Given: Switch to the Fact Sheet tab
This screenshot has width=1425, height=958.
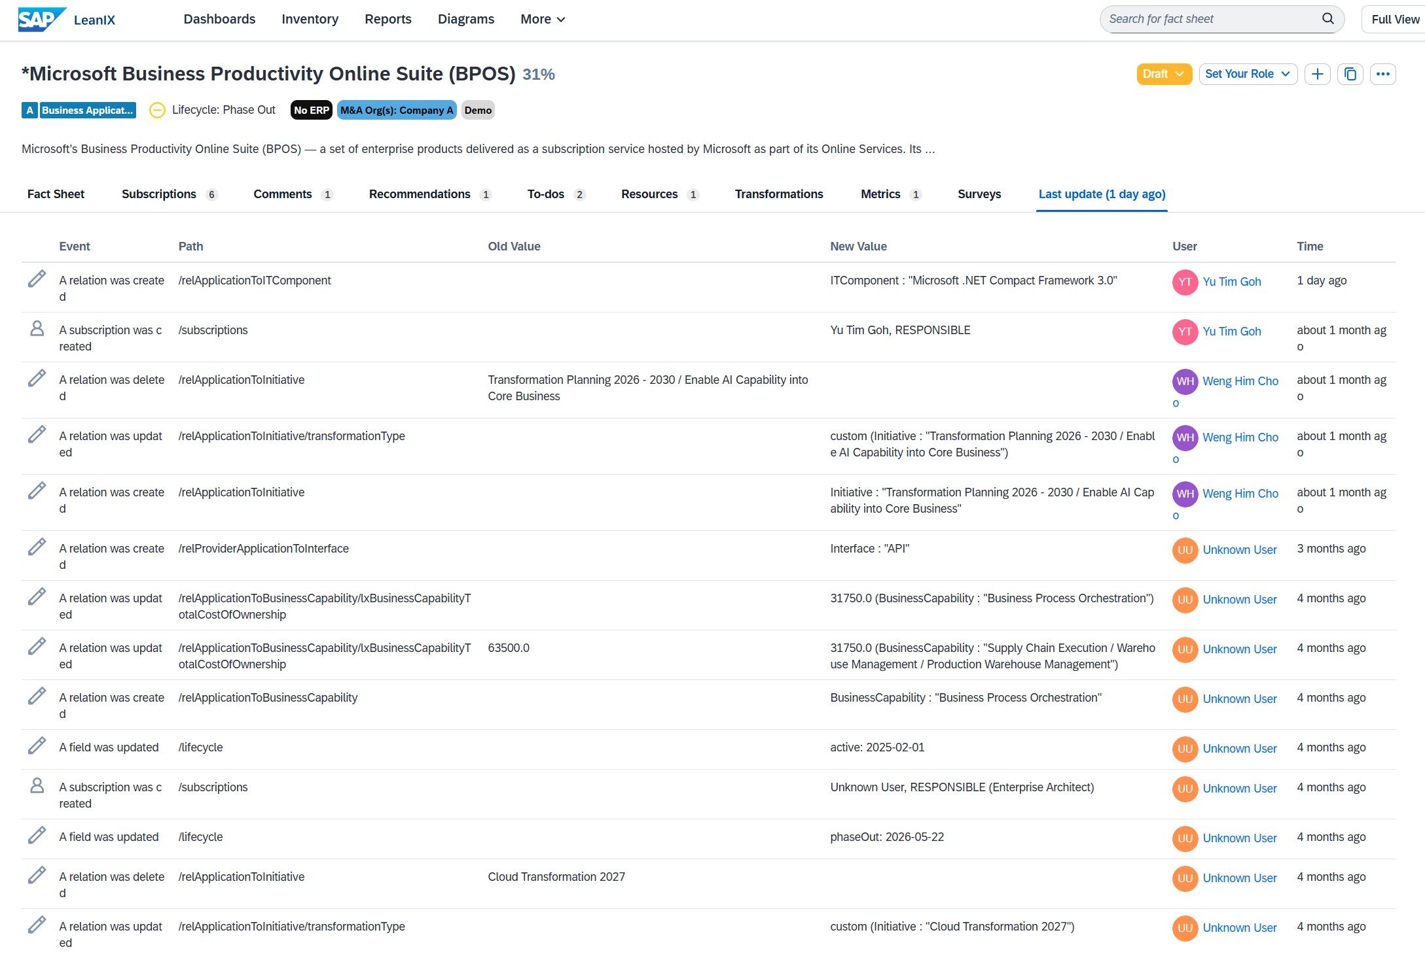Looking at the screenshot, I should click(x=56, y=194).
